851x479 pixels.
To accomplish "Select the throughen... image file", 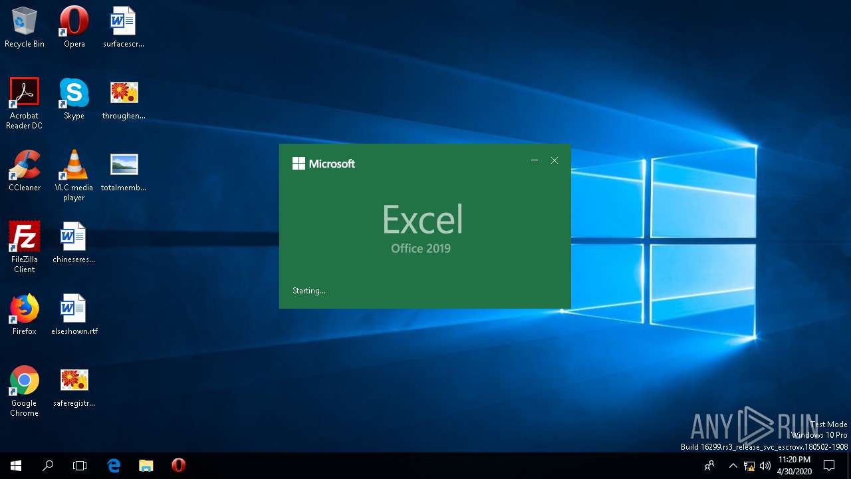I will (x=123, y=99).
